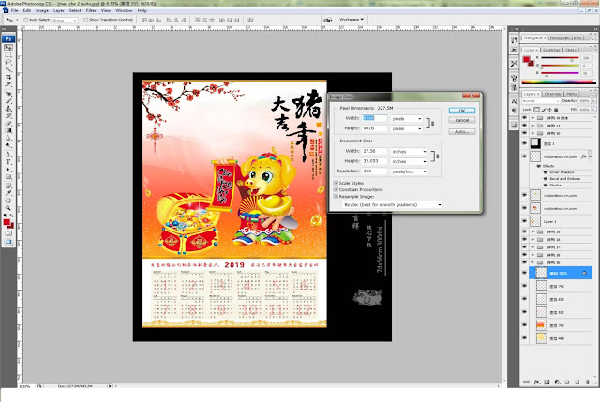
Task: Click the Delete layer trash icon
Action: 588,382
